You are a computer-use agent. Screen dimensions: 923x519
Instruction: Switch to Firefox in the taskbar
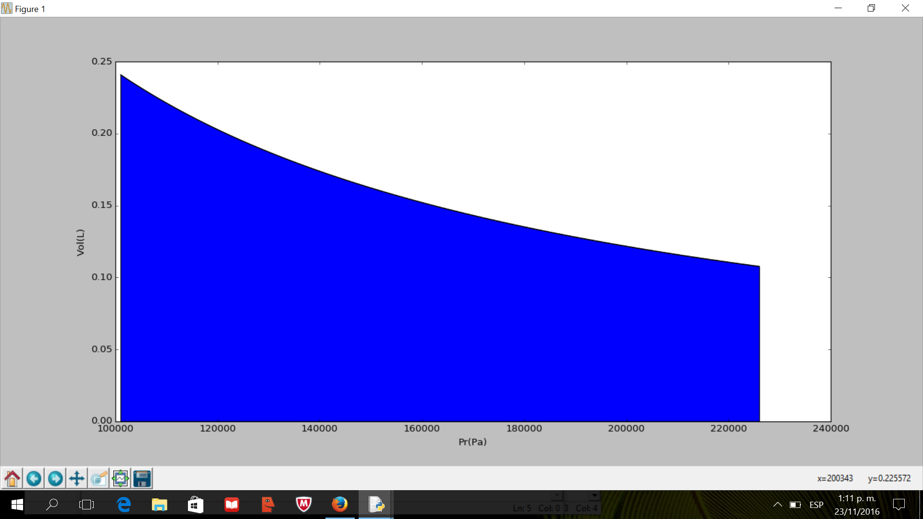coord(340,505)
